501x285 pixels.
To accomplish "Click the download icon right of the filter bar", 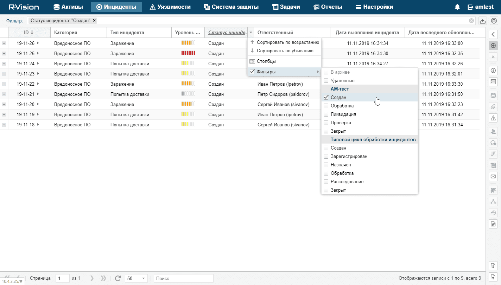I will coord(483,21).
